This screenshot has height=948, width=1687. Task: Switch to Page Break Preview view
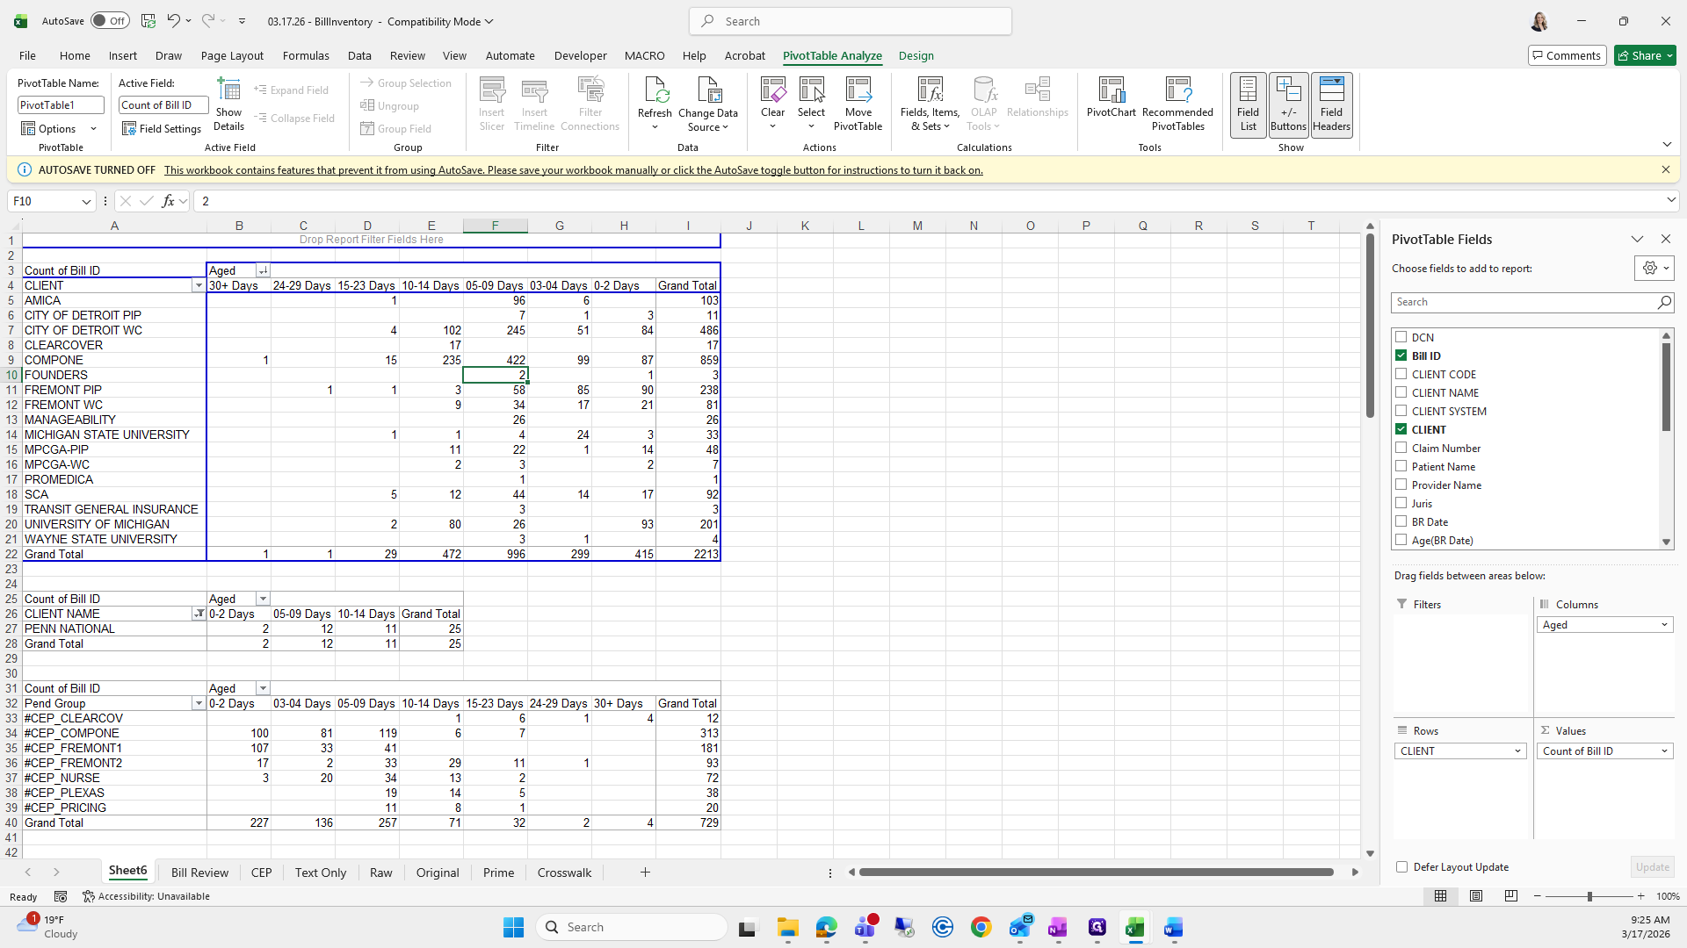(x=1511, y=896)
